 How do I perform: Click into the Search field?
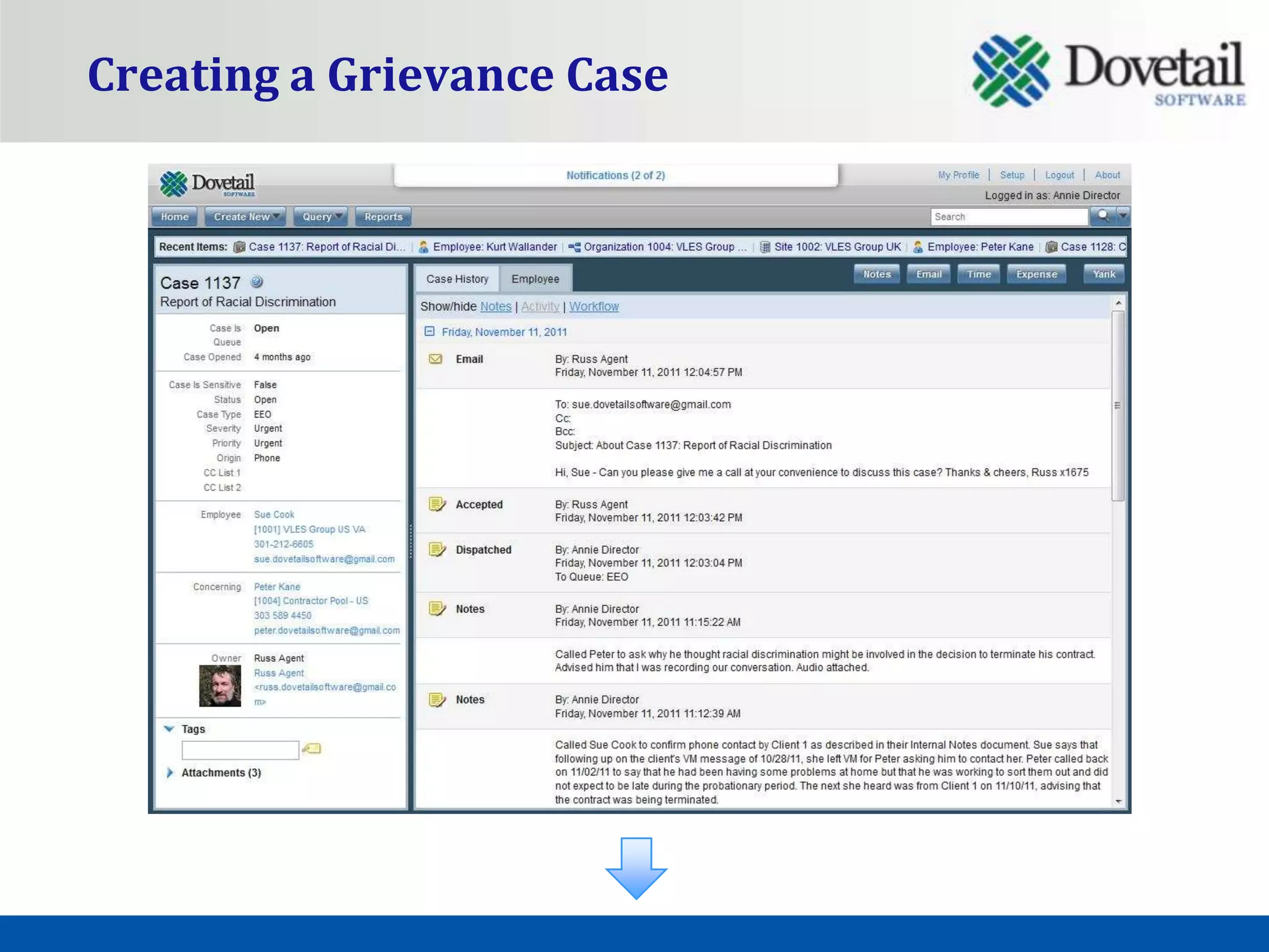point(1009,216)
